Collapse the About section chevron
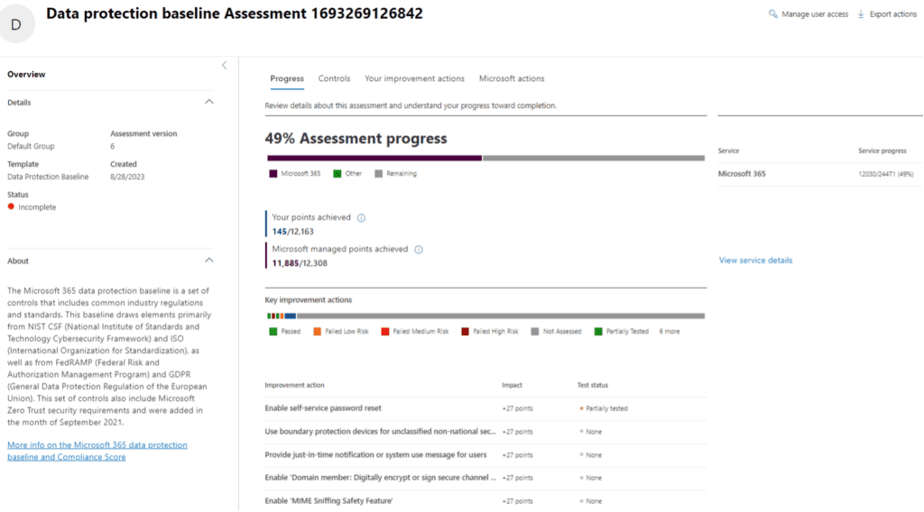 (209, 261)
